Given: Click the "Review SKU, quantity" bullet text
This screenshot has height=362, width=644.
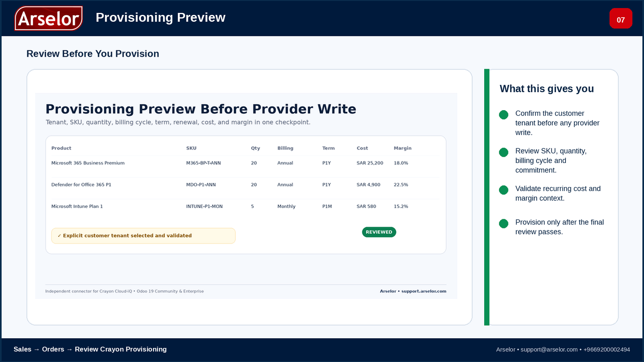Looking at the screenshot, I should (x=551, y=160).
